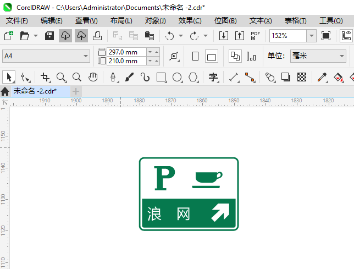This screenshot has height=269, width=354.
Task: Click the current page layout icon
Action: pyautogui.click(x=251, y=56)
